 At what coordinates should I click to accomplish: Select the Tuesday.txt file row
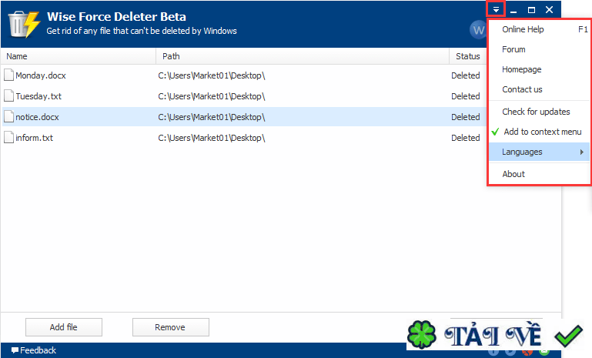pos(243,96)
